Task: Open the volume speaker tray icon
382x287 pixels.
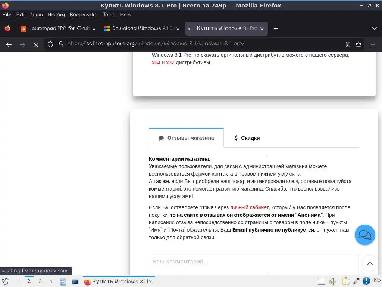Action: point(332,282)
